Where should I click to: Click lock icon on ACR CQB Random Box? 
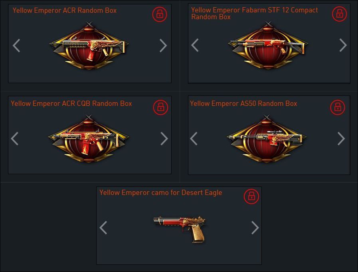tap(160, 107)
